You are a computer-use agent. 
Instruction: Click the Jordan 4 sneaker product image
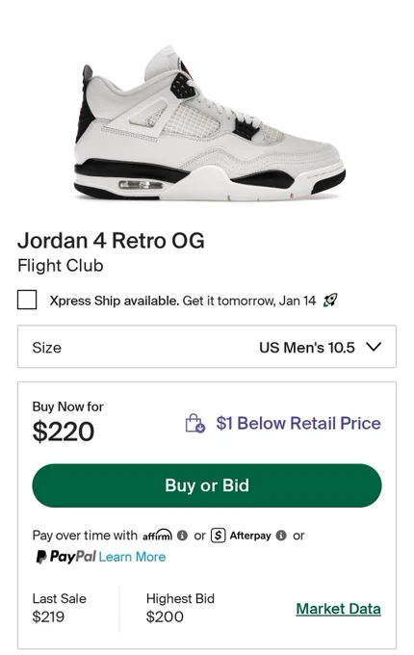click(210, 123)
